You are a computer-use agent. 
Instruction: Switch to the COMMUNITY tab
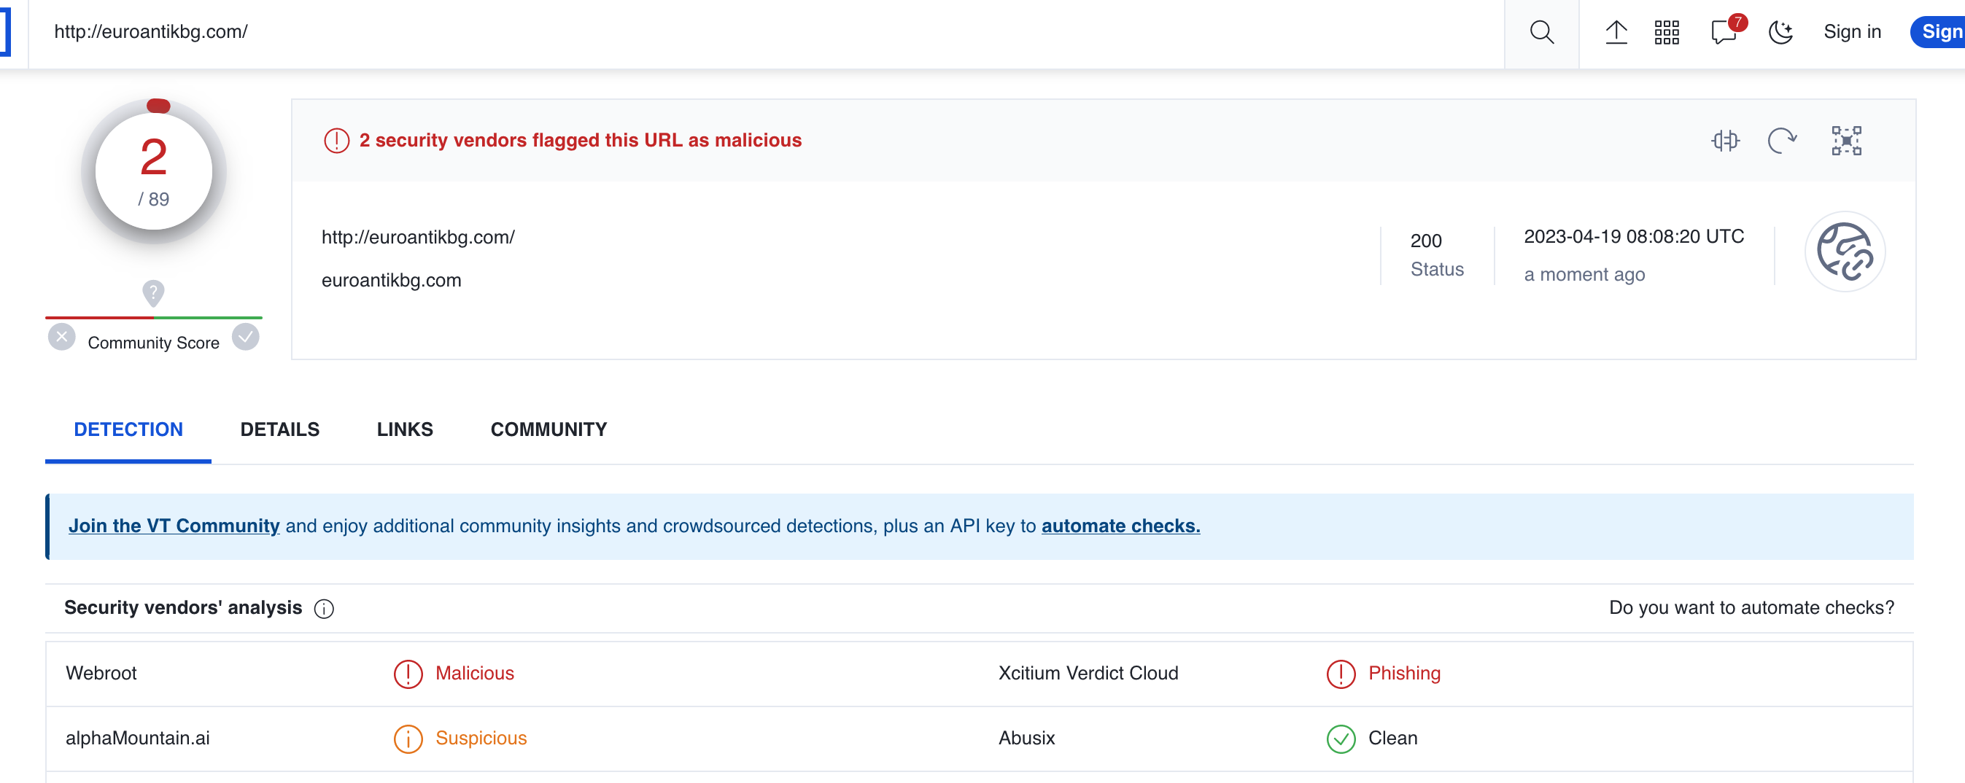pyautogui.click(x=549, y=429)
